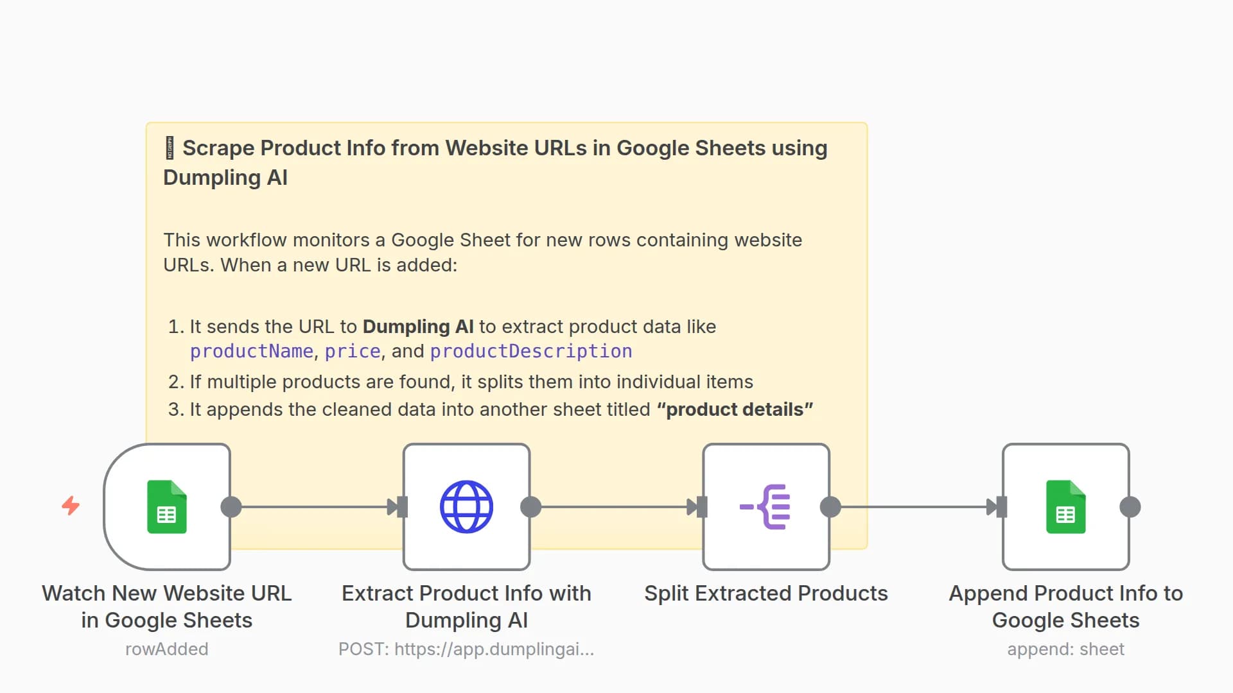This screenshot has height=693, width=1233.
Task: Select the purple Split Out node icon
Action: [x=765, y=507]
